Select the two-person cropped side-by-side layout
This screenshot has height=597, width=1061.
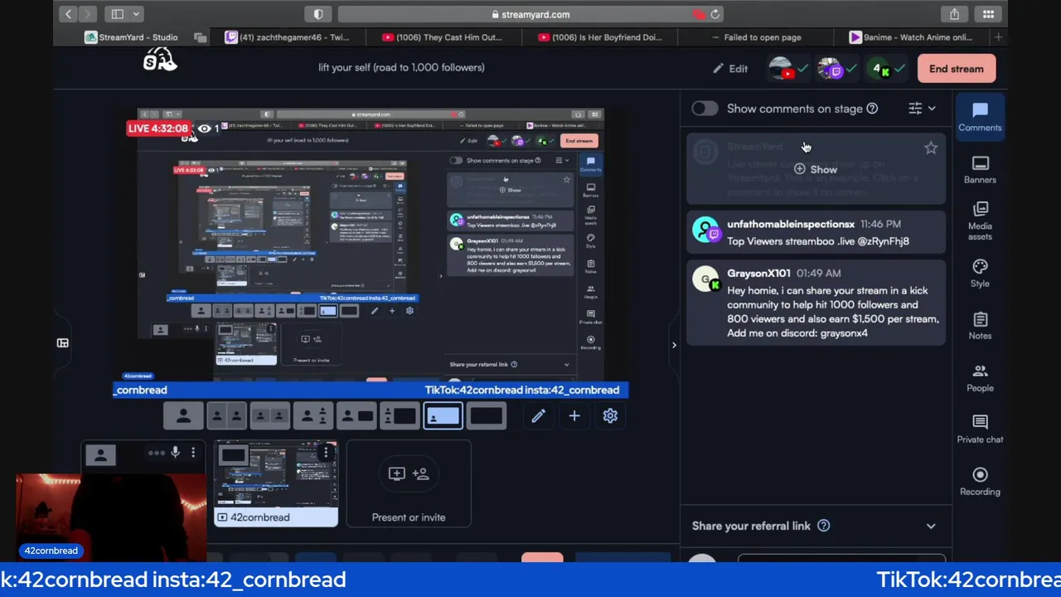226,415
